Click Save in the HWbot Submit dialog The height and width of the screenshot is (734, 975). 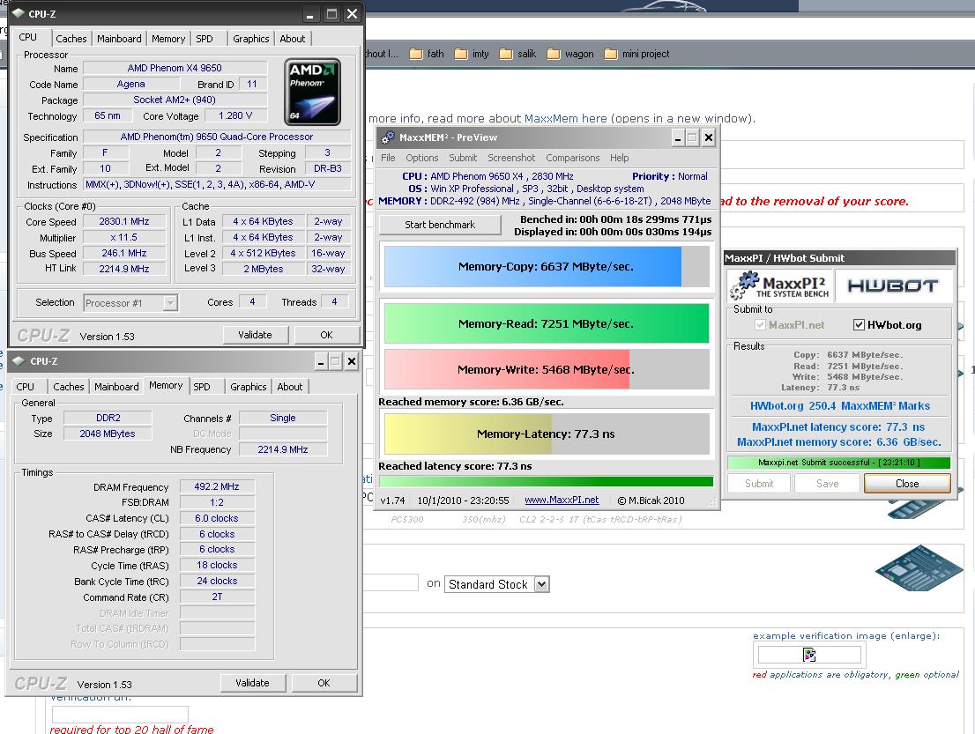(828, 484)
